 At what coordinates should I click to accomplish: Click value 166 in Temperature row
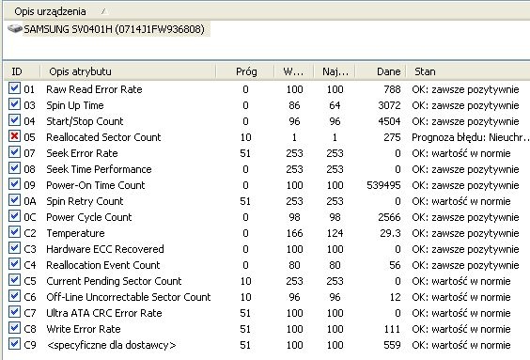294,233
